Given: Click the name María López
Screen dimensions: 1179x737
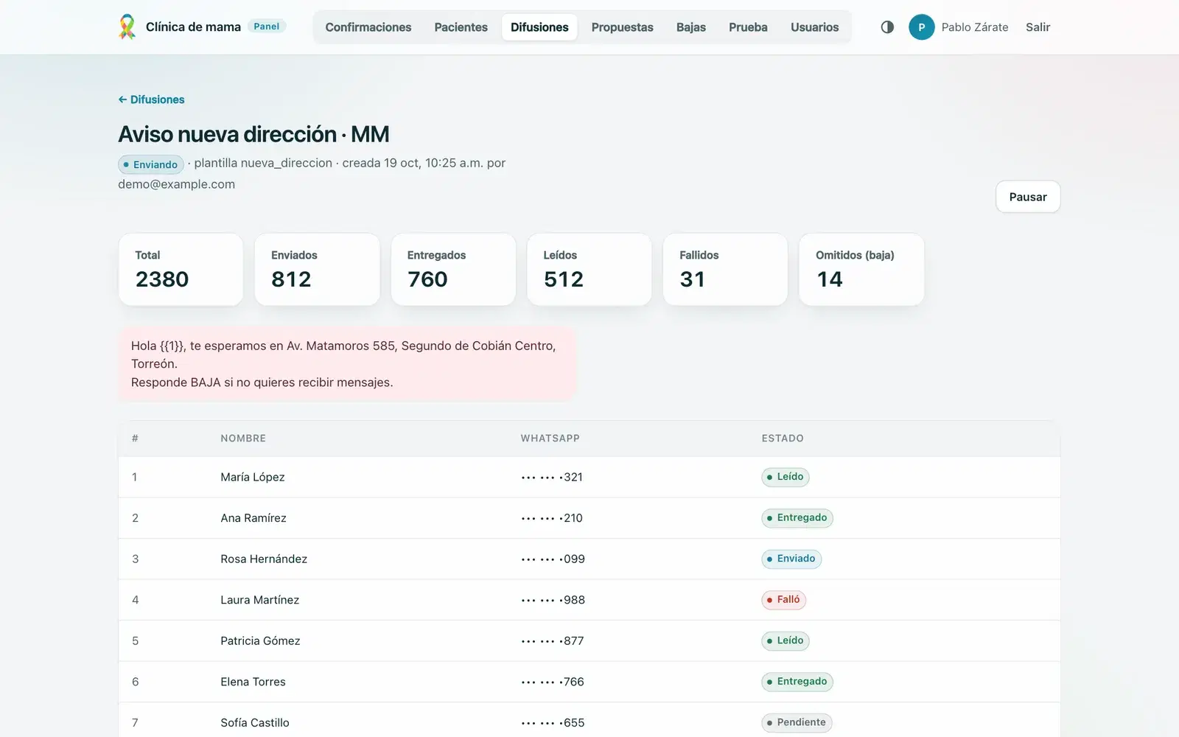Looking at the screenshot, I should tap(253, 477).
